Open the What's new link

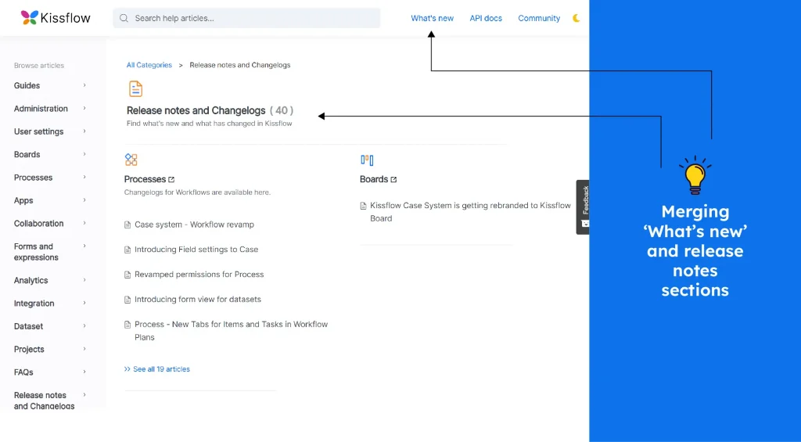[x=432, y=19]
